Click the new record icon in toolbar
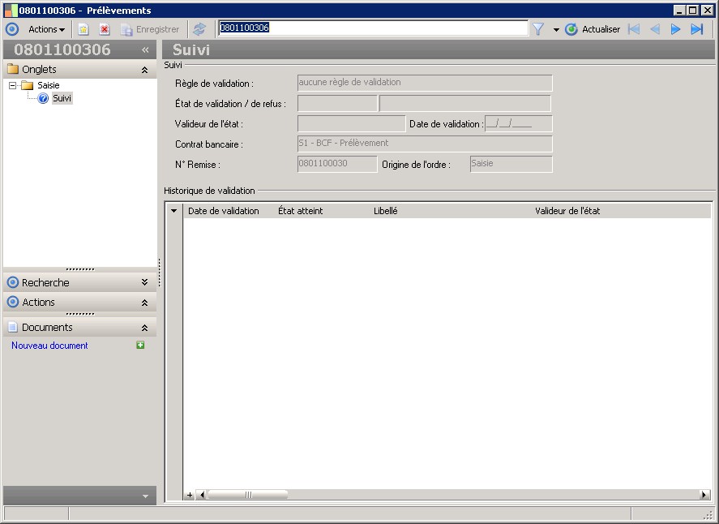Image resolution: width=719 pixels, height=524 pixels. (83, 29)
